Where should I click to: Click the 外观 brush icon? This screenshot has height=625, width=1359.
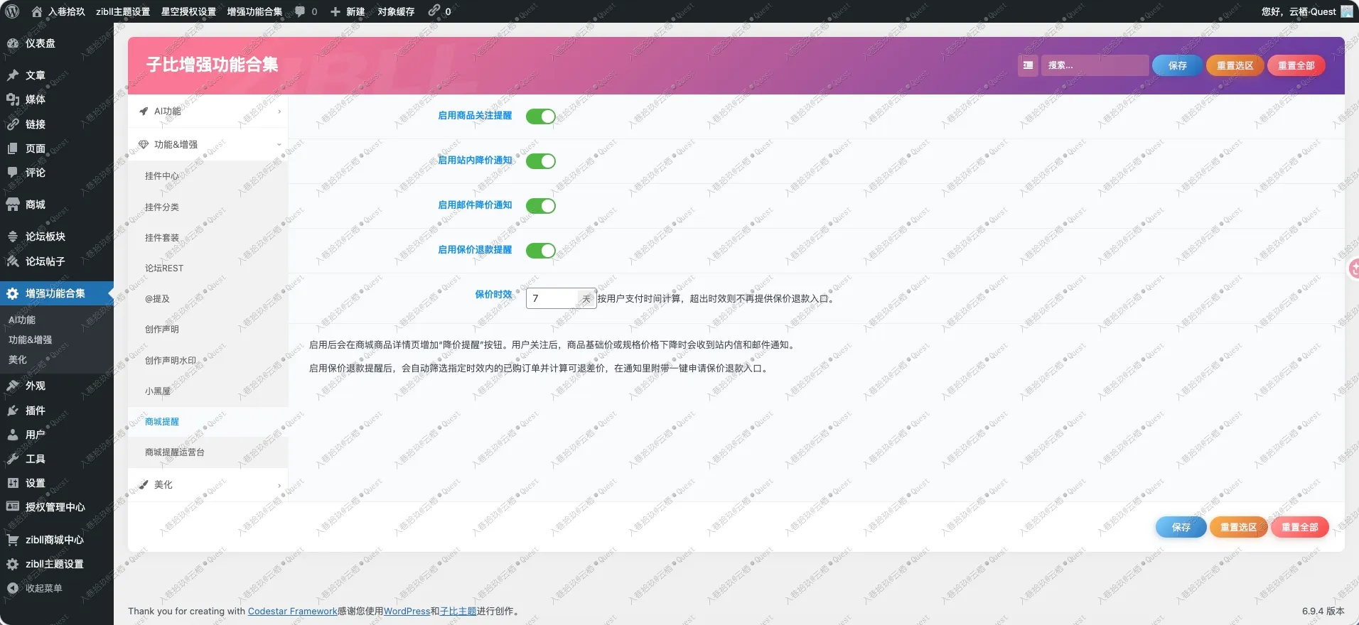tap(13, 386)
